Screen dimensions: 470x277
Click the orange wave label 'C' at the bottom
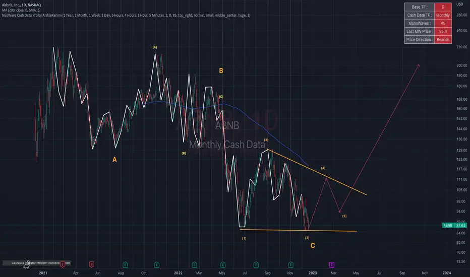pyautogui.click(x=313, y=246)
